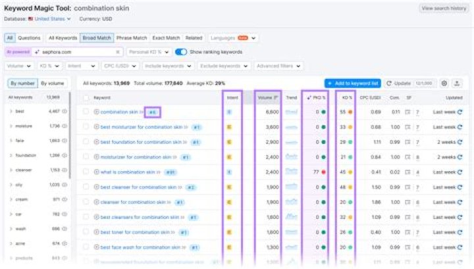Switch to Questions tab
This screenshot has height=269, width=474.
[29, 38]
